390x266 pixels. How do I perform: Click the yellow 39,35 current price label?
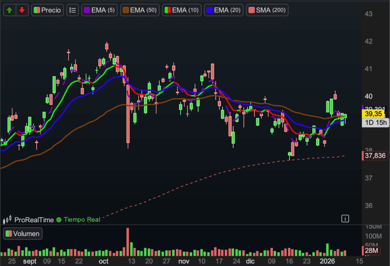pyautogui.click(x=373, y=114)
